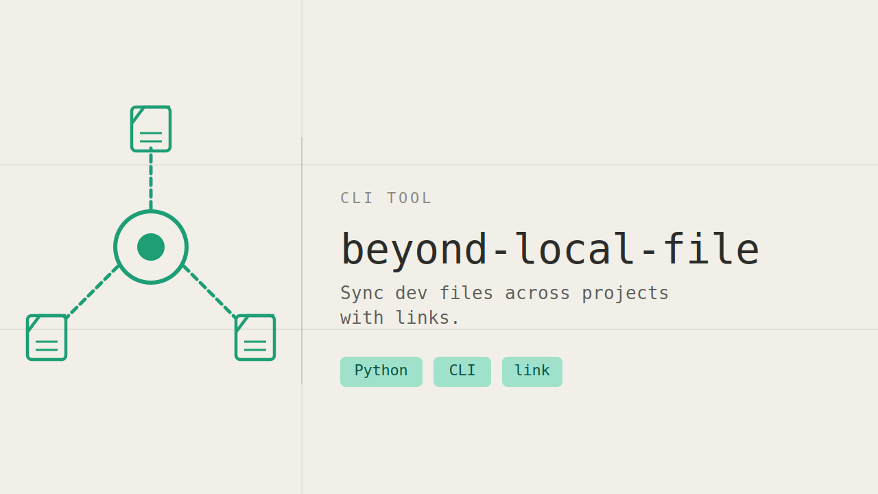
Task: Click the dashed connector to the bottom-left document
Action: pos(93,292)
